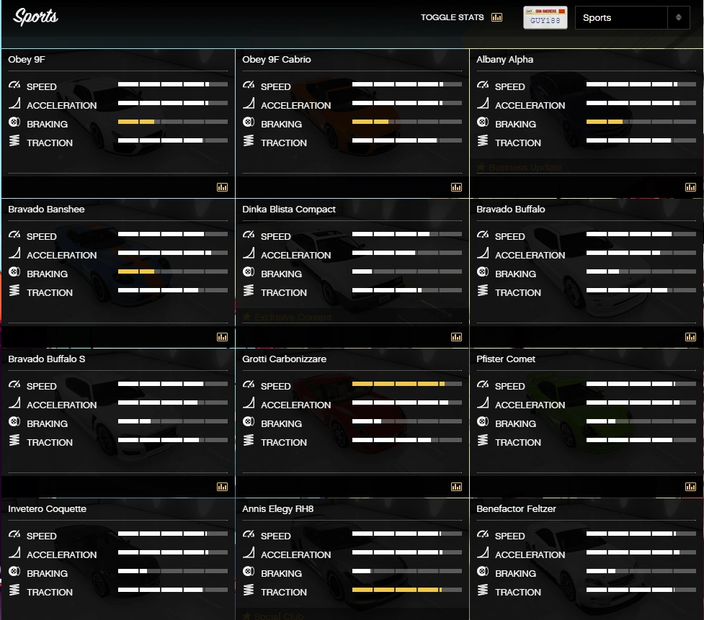Toggle stats chart icon on Bravado Banshee card
Viewport: 704px width, 620px height.
click(x=222, y=337)
